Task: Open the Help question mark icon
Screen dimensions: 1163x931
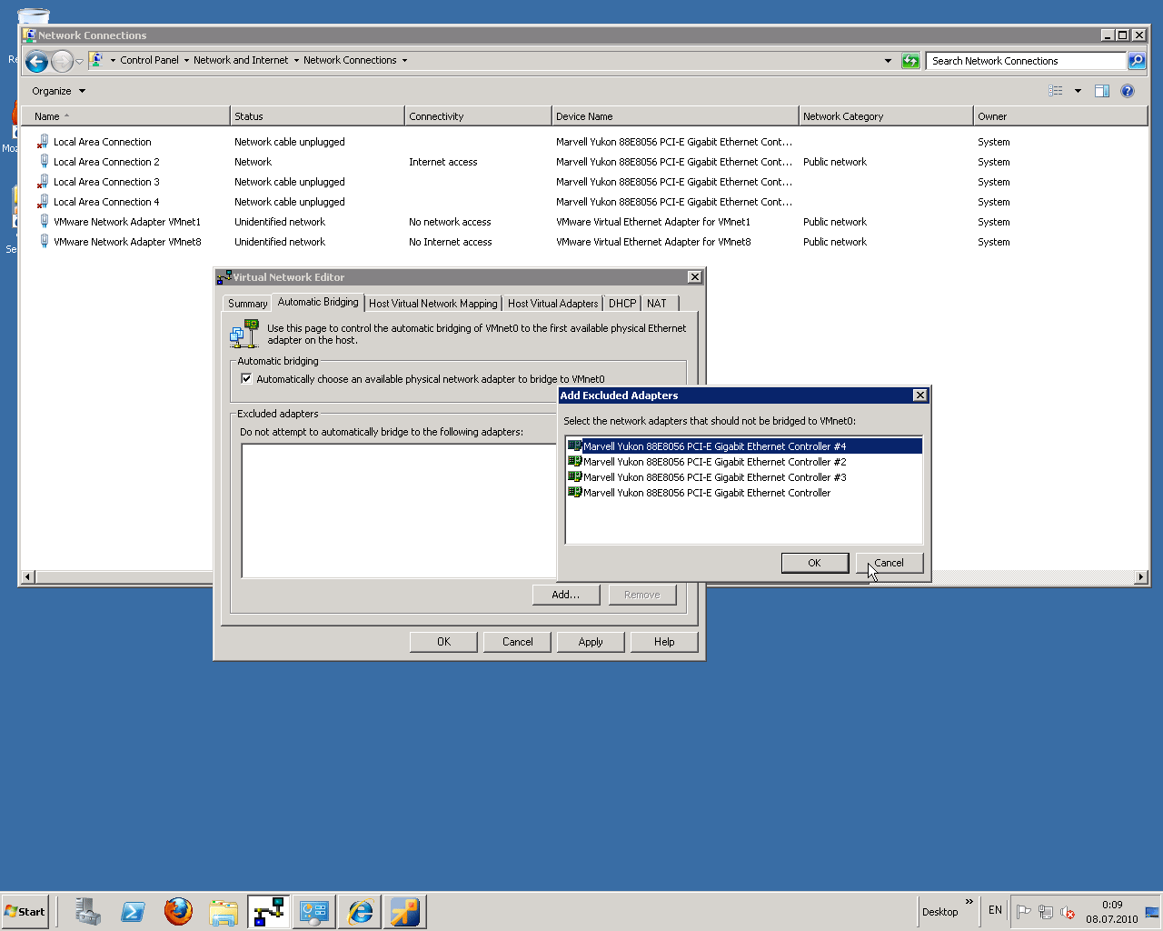Action: (x=1128, y=91)
